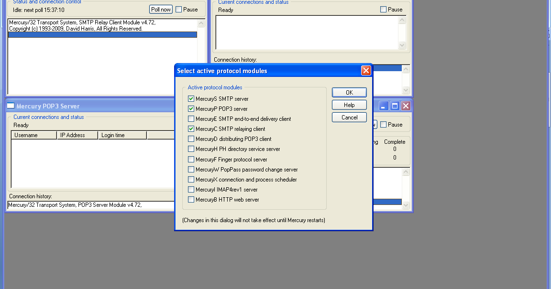Sort connections by IP Address column header
Image resolution: width=551 pixels, height=289 pixels.
click(x=77, y=135)
